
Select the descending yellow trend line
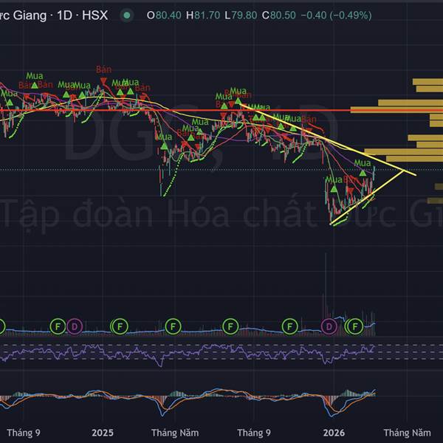328,140
